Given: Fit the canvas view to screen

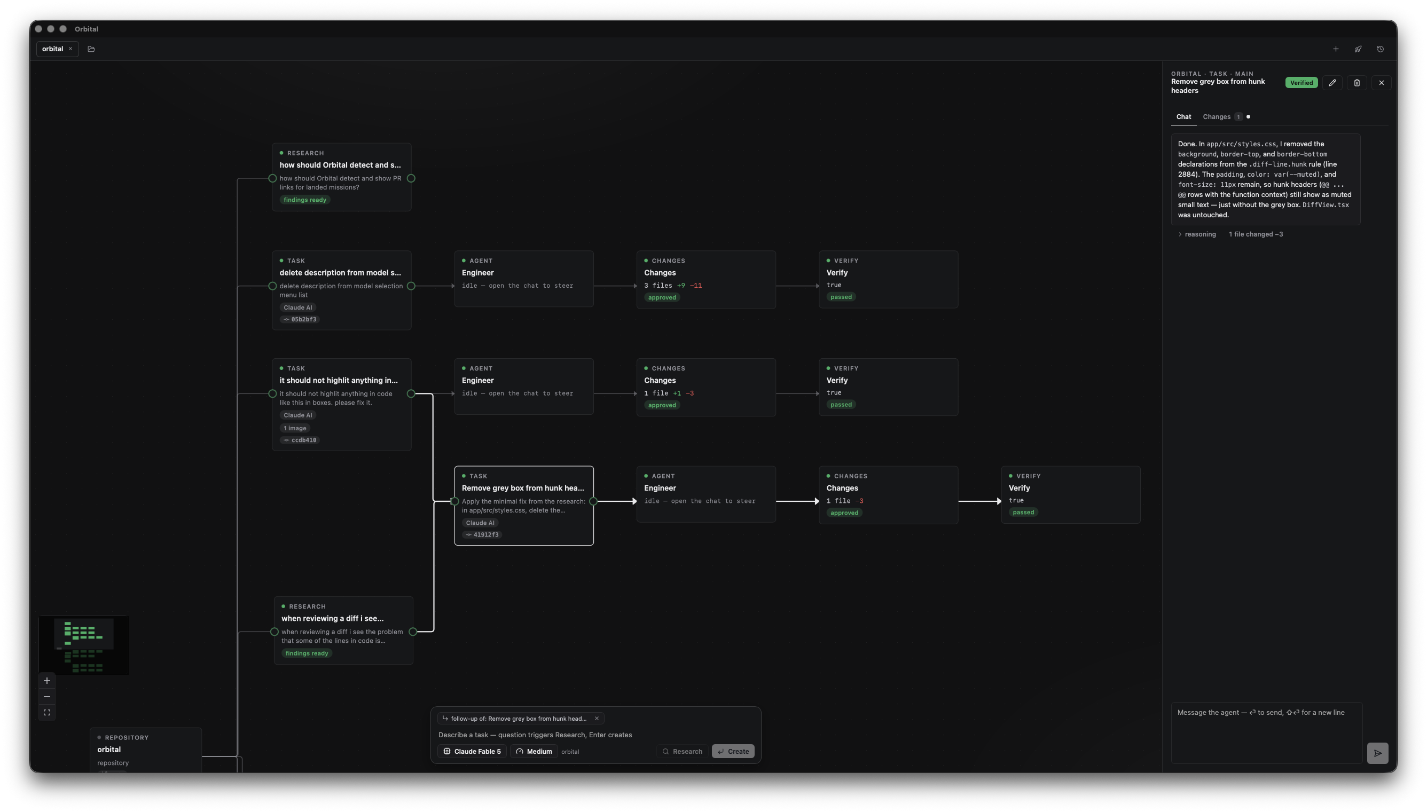Looking at the screenshot, I should point(47,712).
